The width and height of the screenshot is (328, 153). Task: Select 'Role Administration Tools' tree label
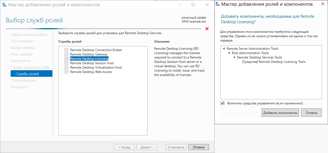pyautogui.click(x=250, y=53)
